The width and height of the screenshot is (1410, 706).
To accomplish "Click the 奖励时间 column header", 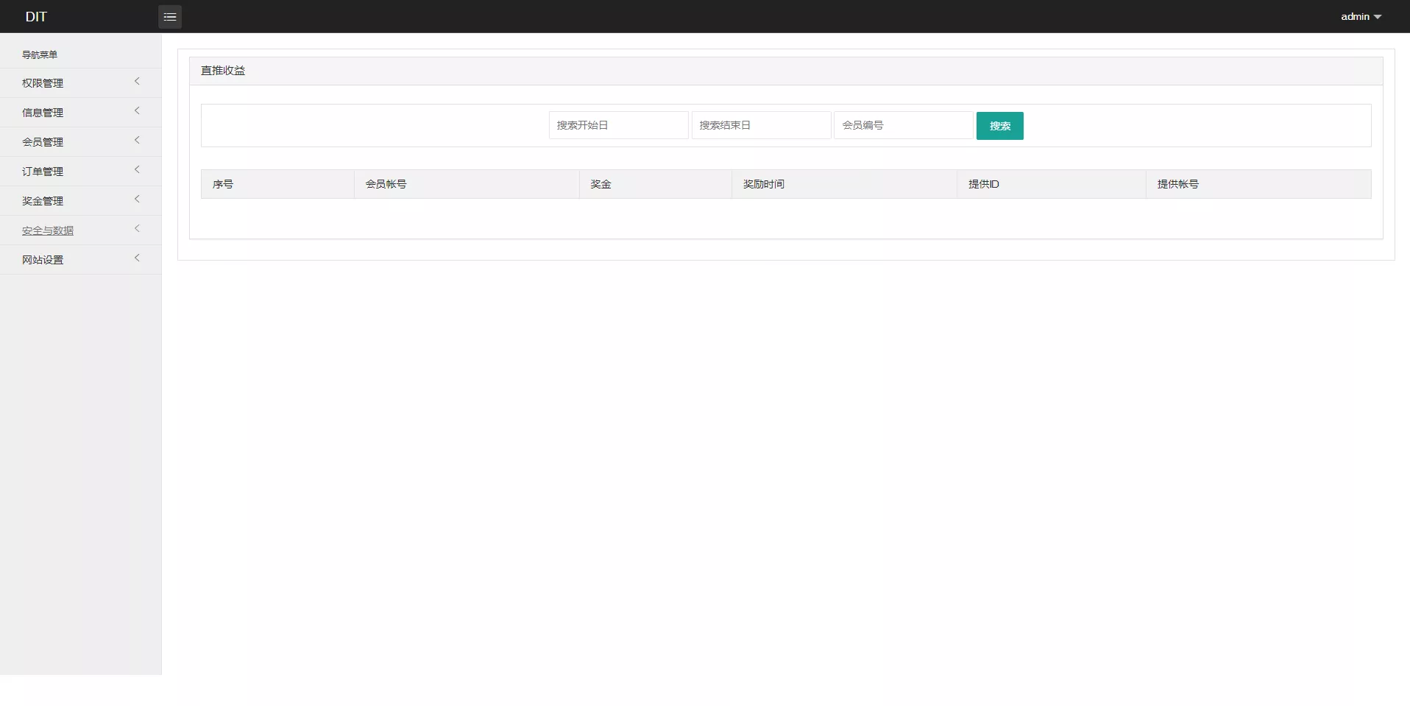I will (764, 184).
